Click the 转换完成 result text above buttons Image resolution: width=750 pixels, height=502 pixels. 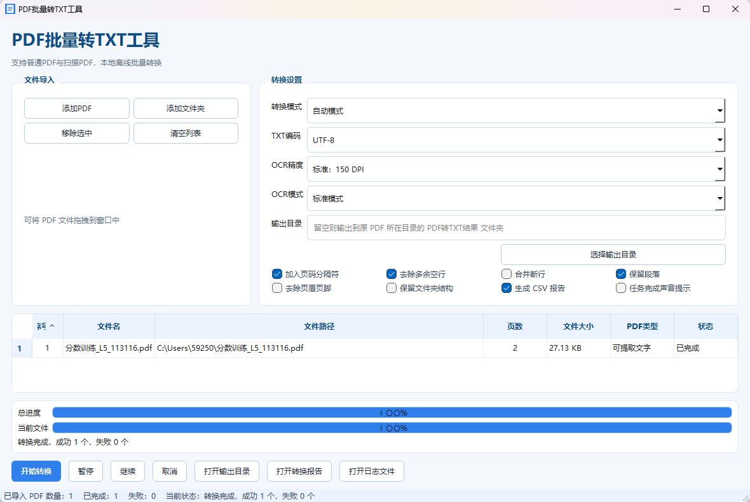[73, 442]
